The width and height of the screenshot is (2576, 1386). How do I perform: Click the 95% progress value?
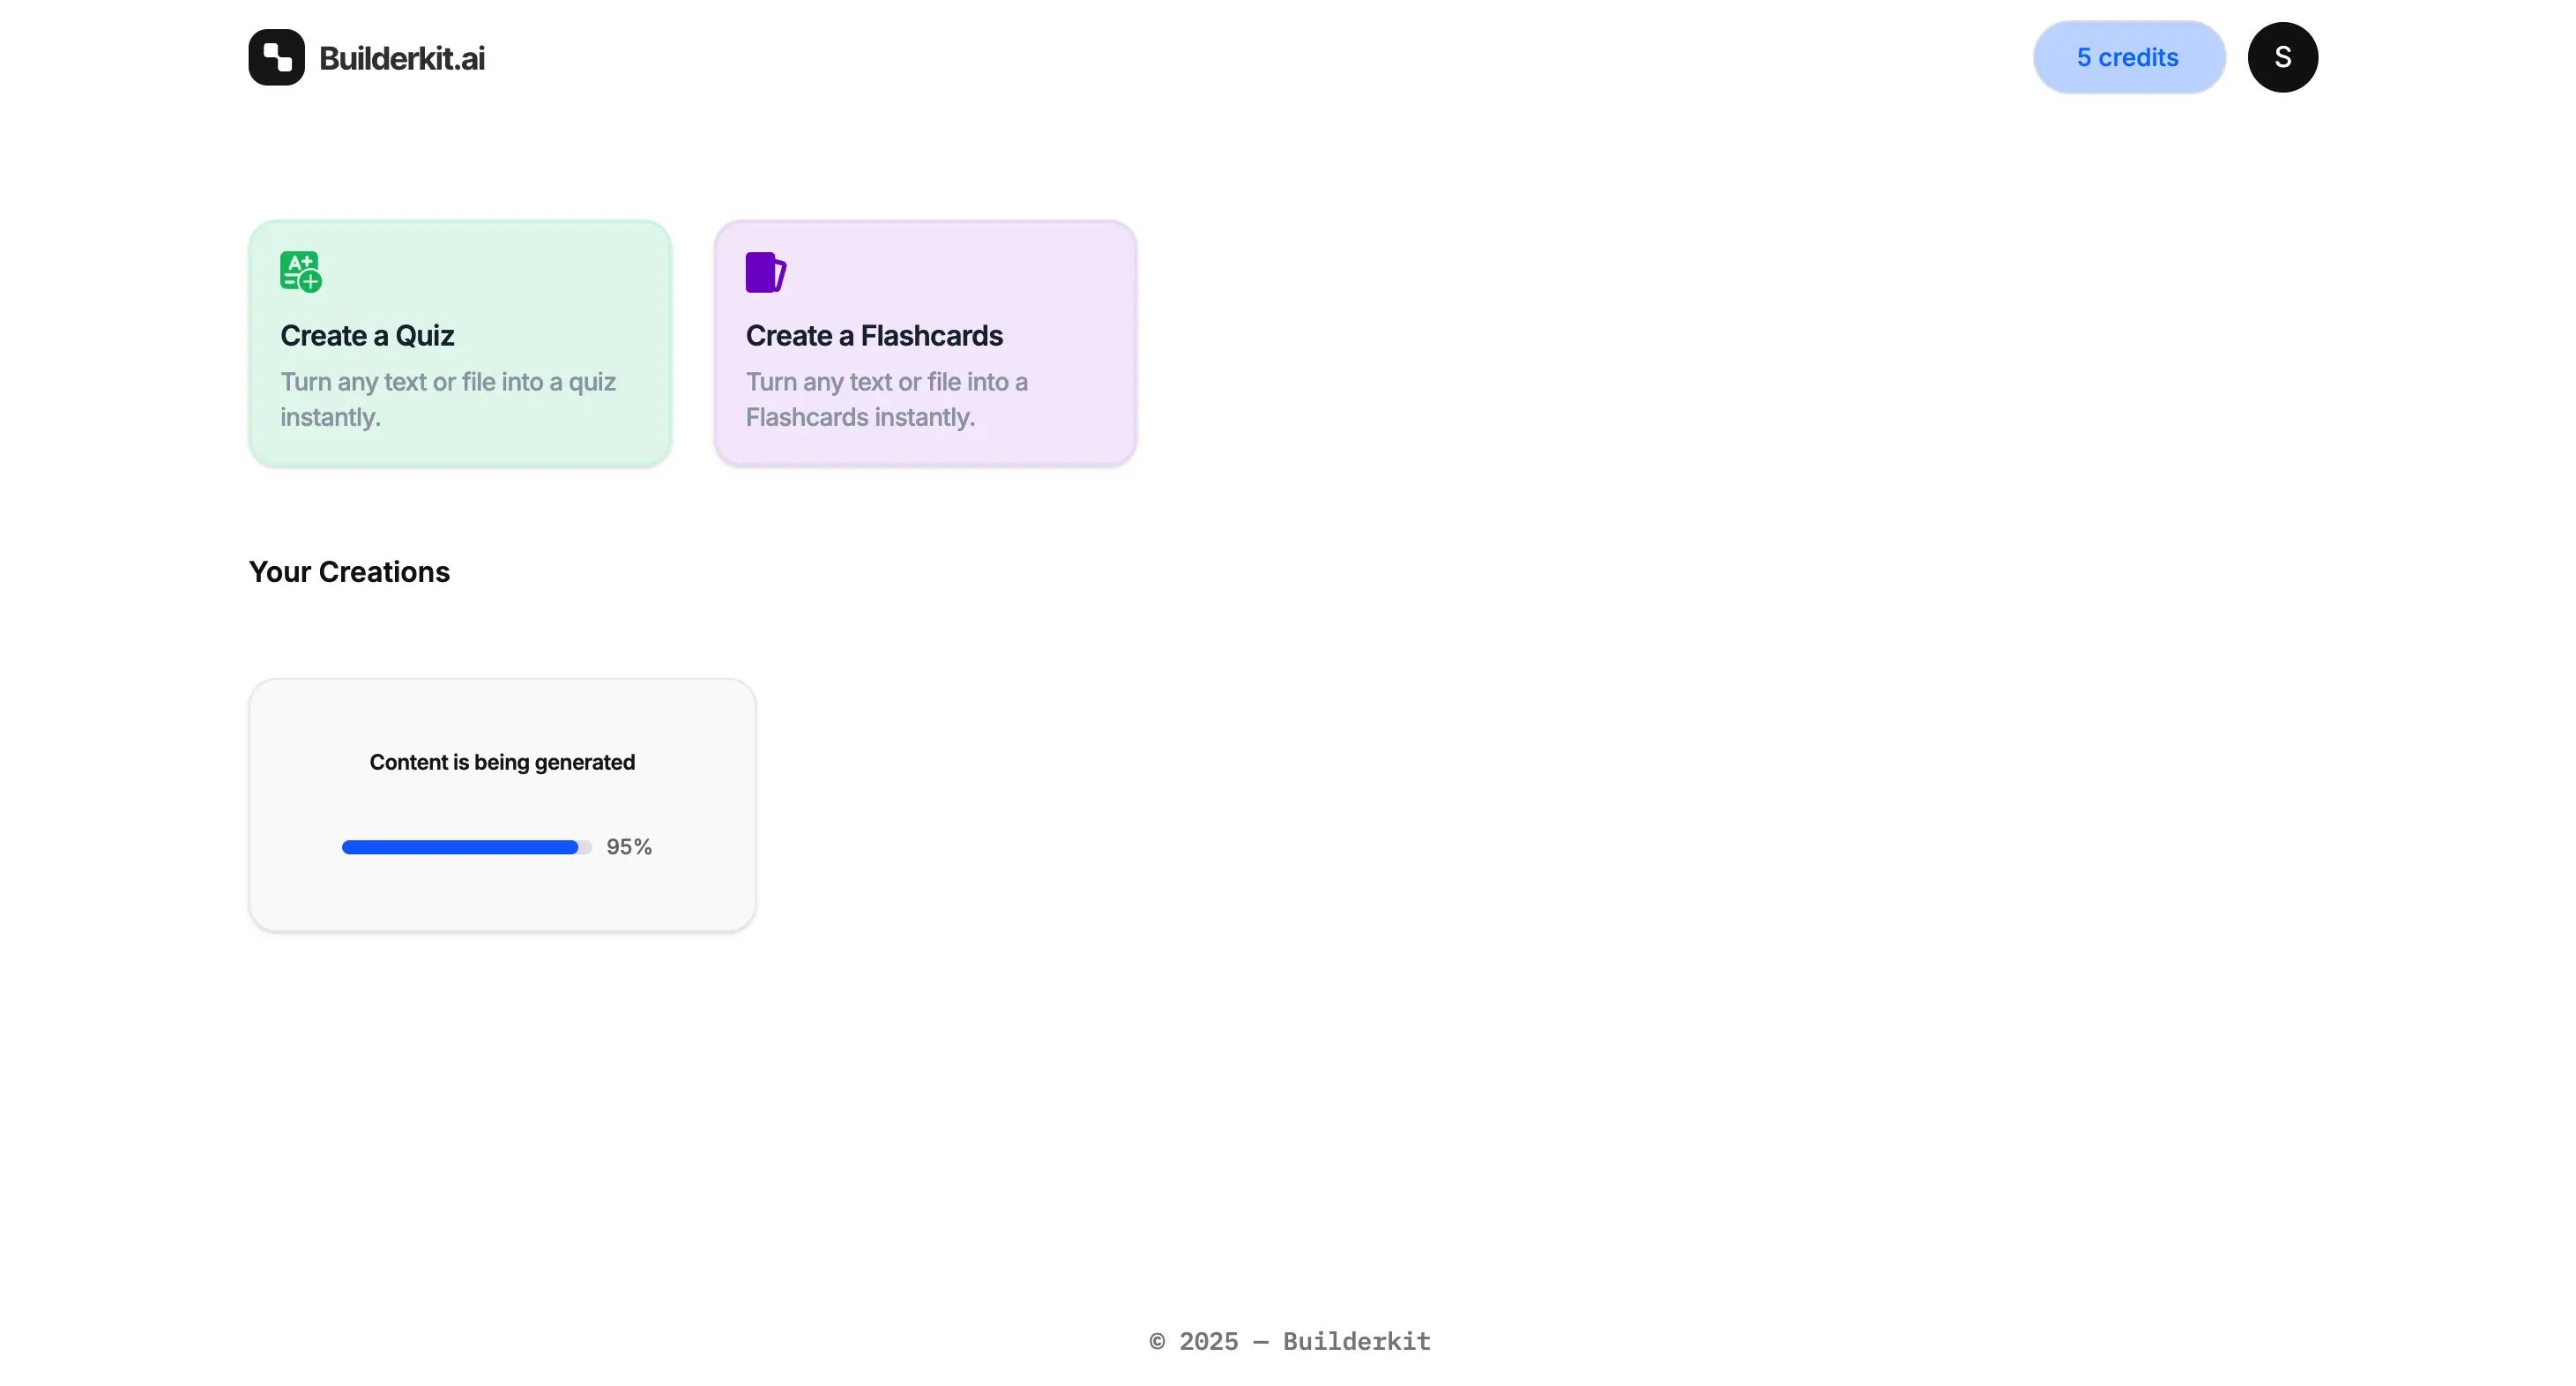[629, 847]
